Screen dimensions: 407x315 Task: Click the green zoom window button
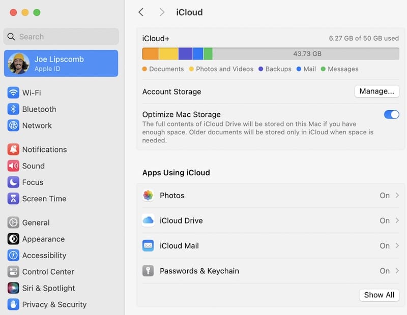point(37,12)
